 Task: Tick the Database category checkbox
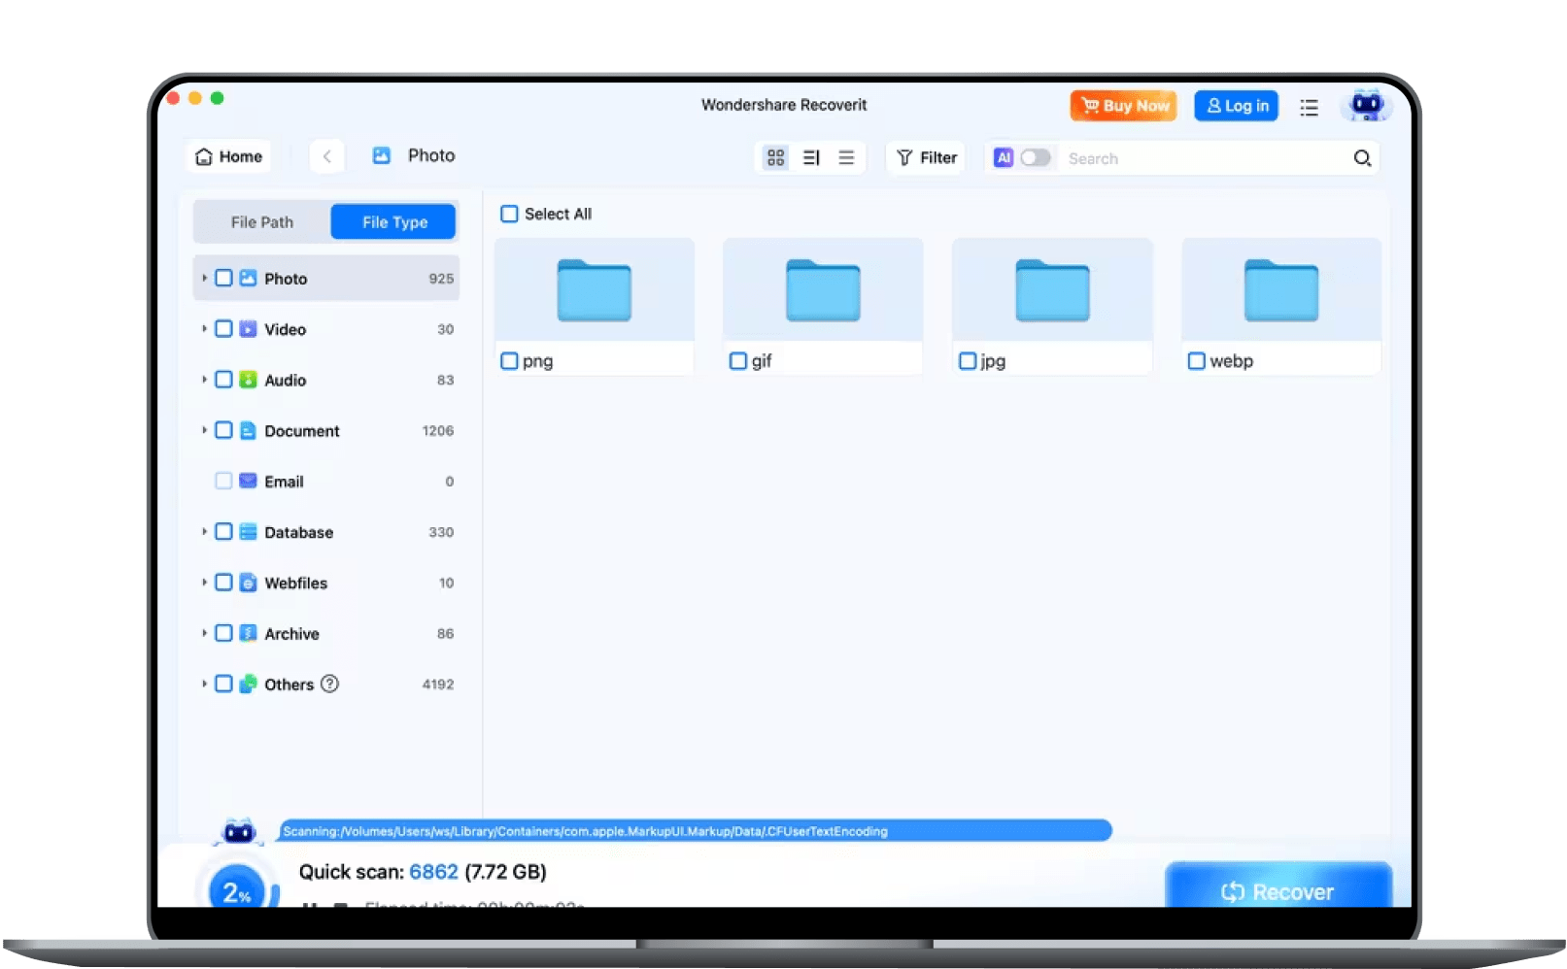(223, 532)
